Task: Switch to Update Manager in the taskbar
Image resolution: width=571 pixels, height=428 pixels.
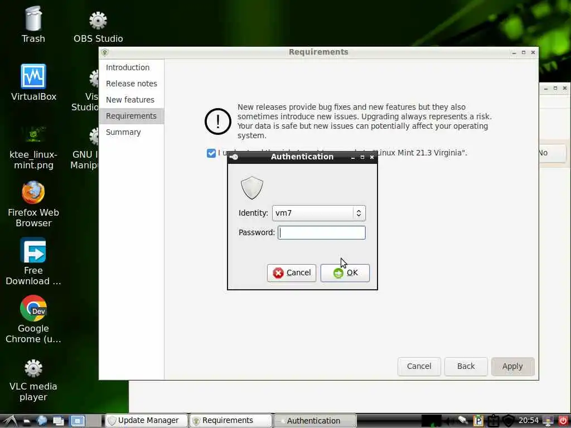Action: tap(147, 421)
